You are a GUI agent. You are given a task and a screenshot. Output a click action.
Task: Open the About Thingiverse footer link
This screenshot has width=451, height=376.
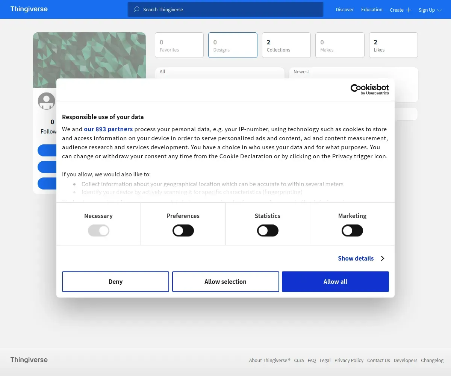coord(269,360)
